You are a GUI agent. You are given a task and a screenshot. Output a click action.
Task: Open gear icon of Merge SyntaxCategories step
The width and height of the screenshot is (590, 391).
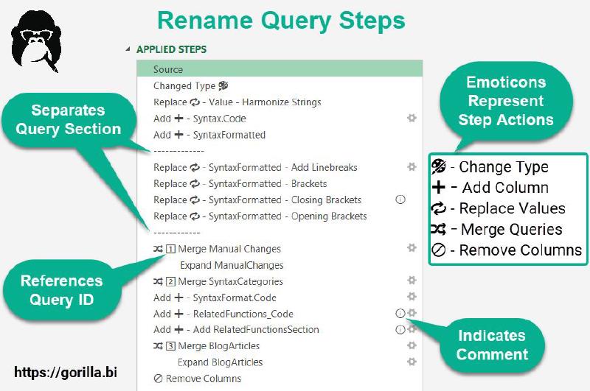click(412, 281)
